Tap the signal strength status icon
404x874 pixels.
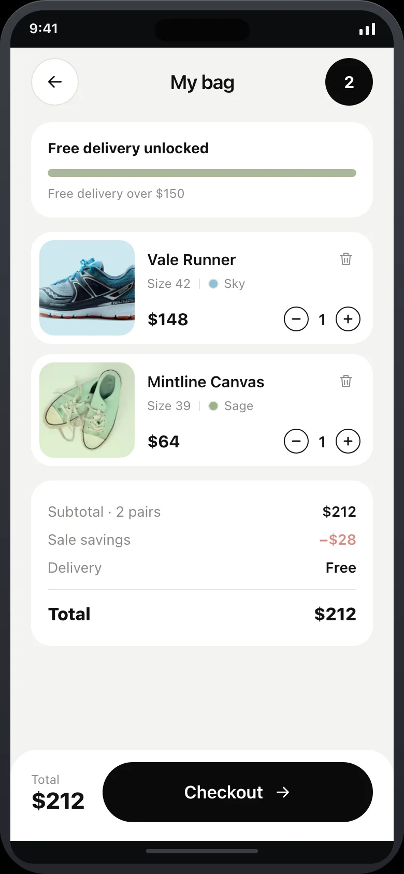(x=367, y=29)
